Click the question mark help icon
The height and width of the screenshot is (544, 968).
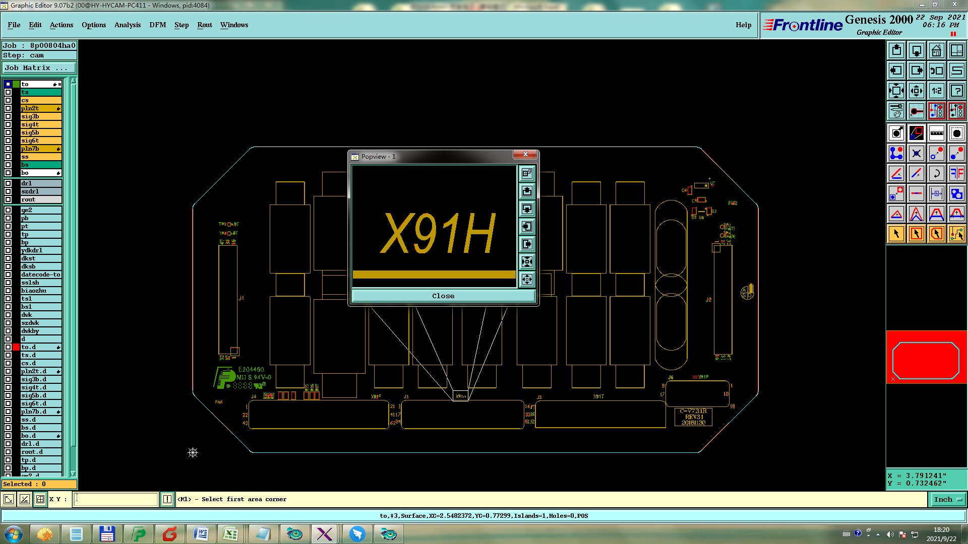956,91
